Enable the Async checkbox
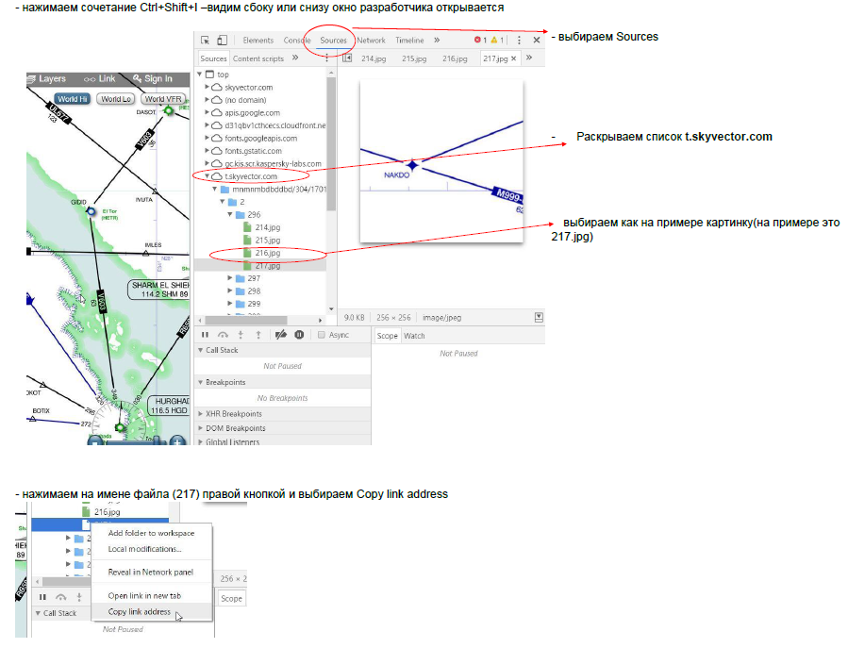The height and width of the screenshot is (648, 848). coord(322,335)
